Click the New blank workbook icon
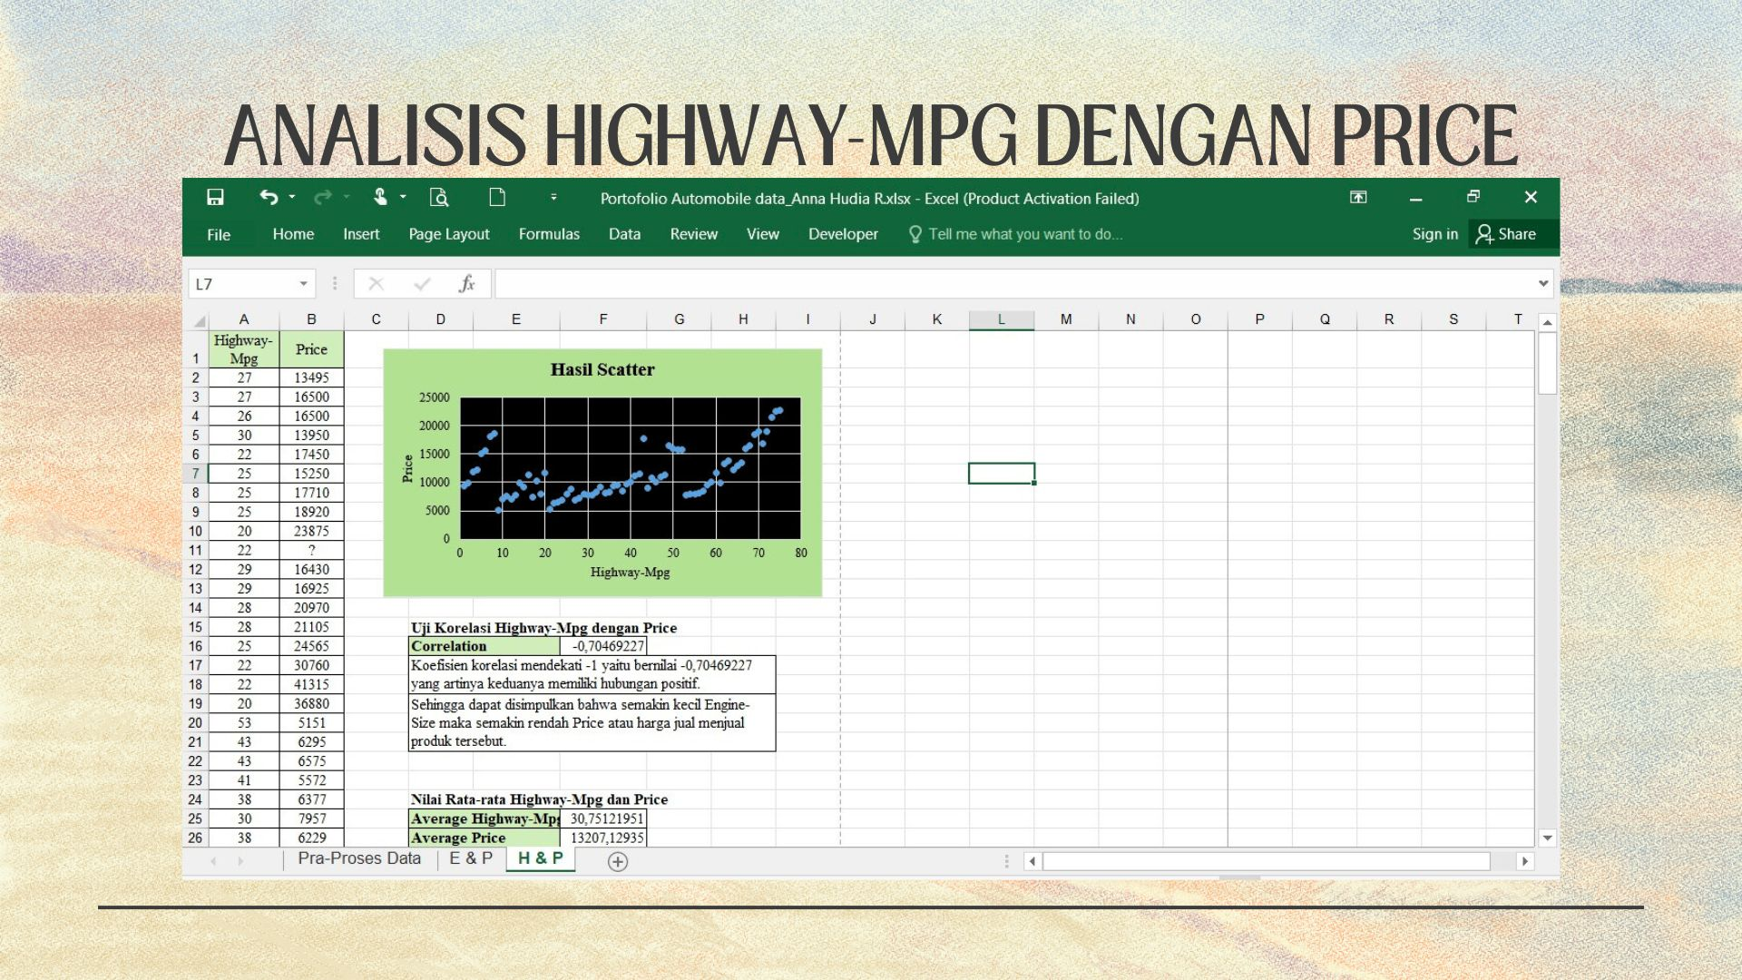The width and height of the screenshot is (1742, 980). coord(497,197)
